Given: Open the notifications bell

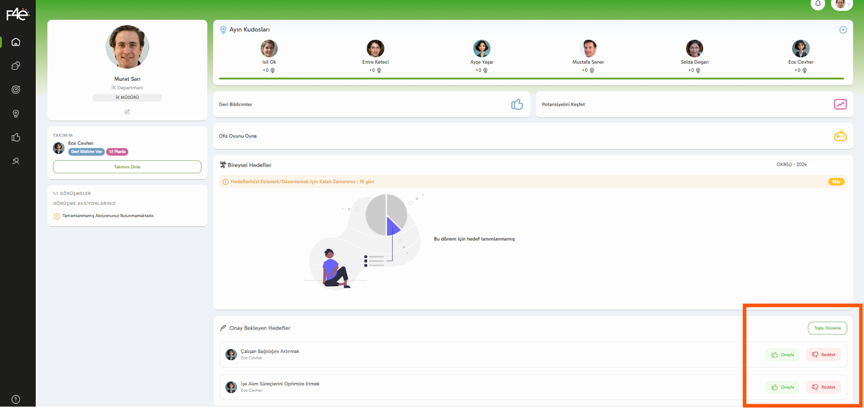Looking at the screenshot, I should click(x=818, y=4).
